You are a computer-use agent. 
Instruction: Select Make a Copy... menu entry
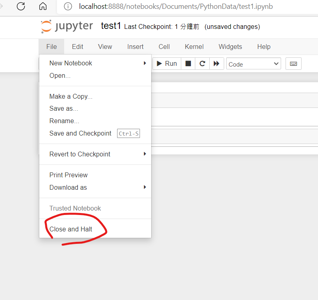coord(95,96)
